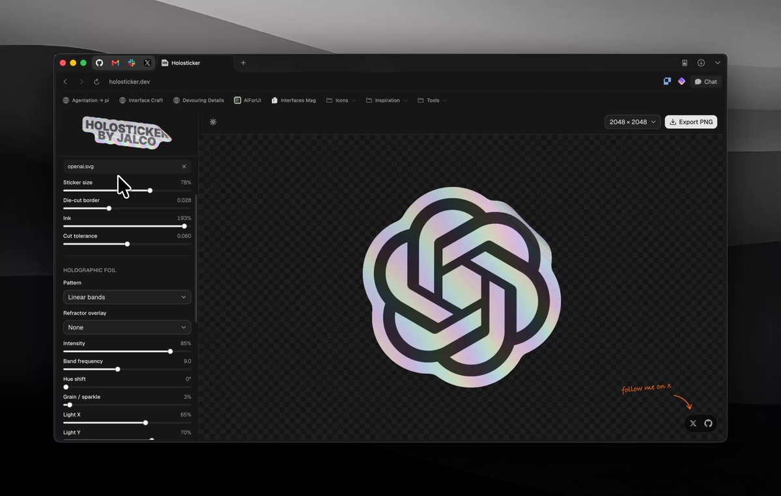The height and width of the screenshot is (496, 781).
Task: Click the openai.svg file field
Action: coord(127,167)
